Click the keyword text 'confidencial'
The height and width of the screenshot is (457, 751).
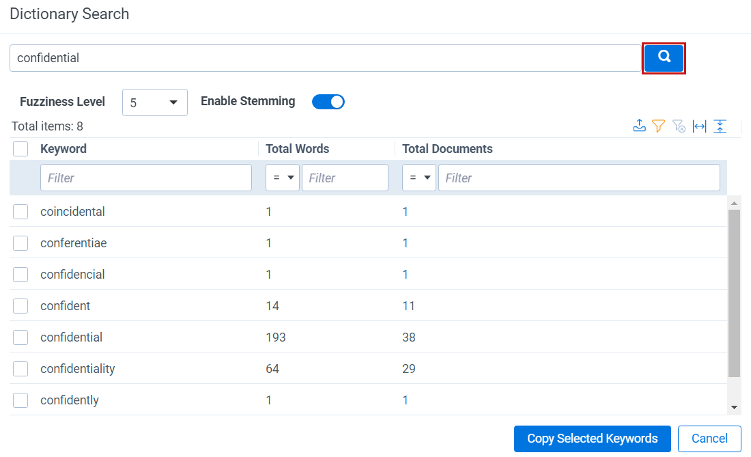point(73,275)
